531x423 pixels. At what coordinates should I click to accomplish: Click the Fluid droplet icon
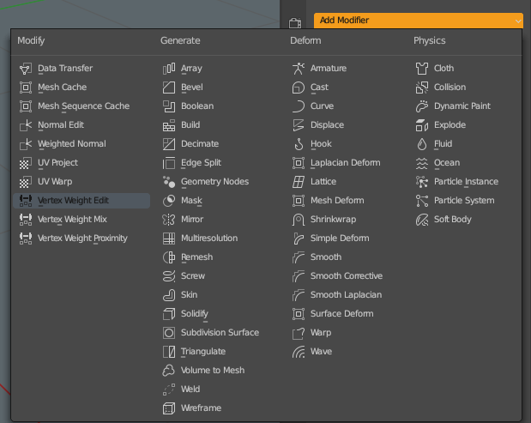pyautogui.click(x=422, y=144)
